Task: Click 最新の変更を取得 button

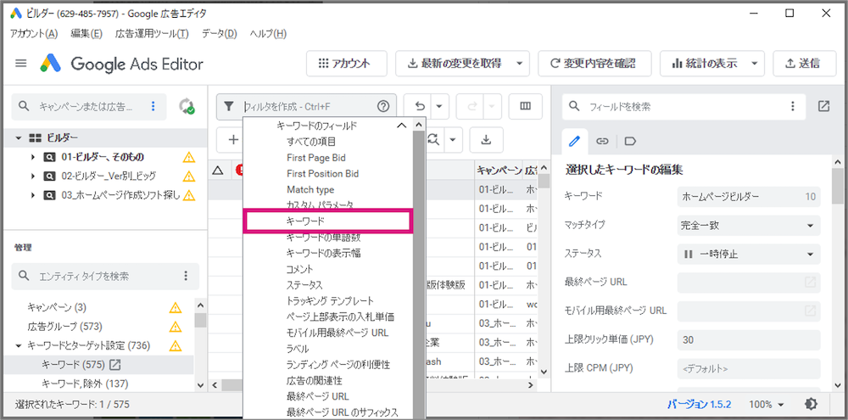Action: (x=455, y=64)
